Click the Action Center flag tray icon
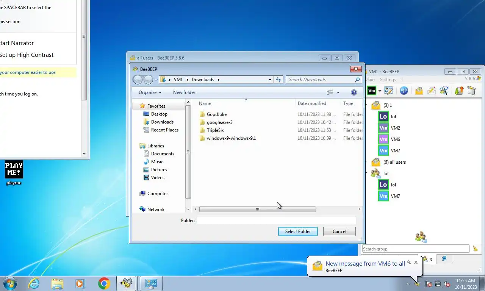Screen dimensions: 485x291 click(429, 284)
